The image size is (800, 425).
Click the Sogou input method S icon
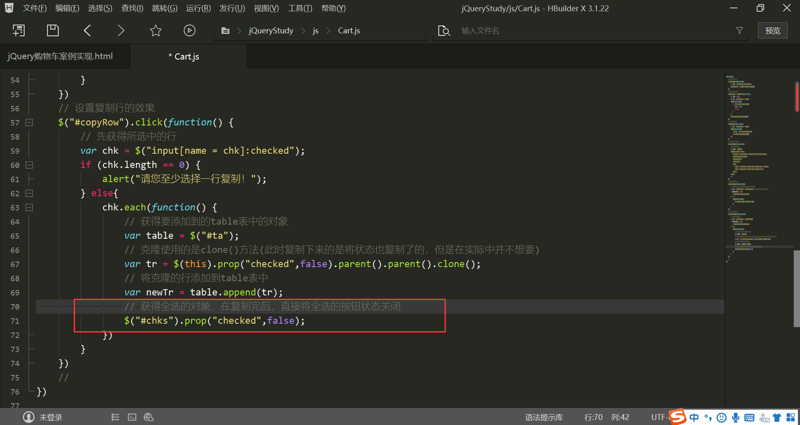pos(677,417)
